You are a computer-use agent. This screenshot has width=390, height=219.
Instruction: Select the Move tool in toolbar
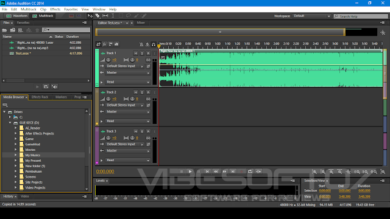coord(90,16)
